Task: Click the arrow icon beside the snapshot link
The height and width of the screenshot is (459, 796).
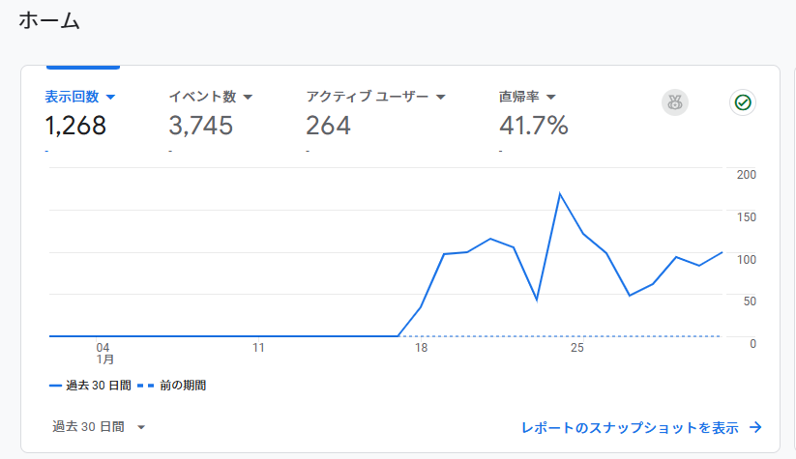Action: click(756, 427)
